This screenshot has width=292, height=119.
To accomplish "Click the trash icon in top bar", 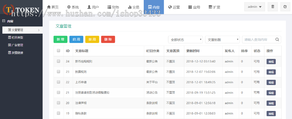I will pos(273,7).
